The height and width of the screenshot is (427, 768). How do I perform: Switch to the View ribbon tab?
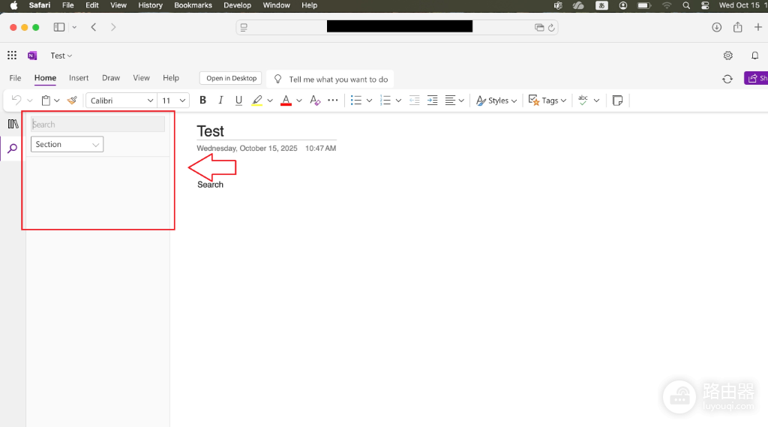point(141,78)
